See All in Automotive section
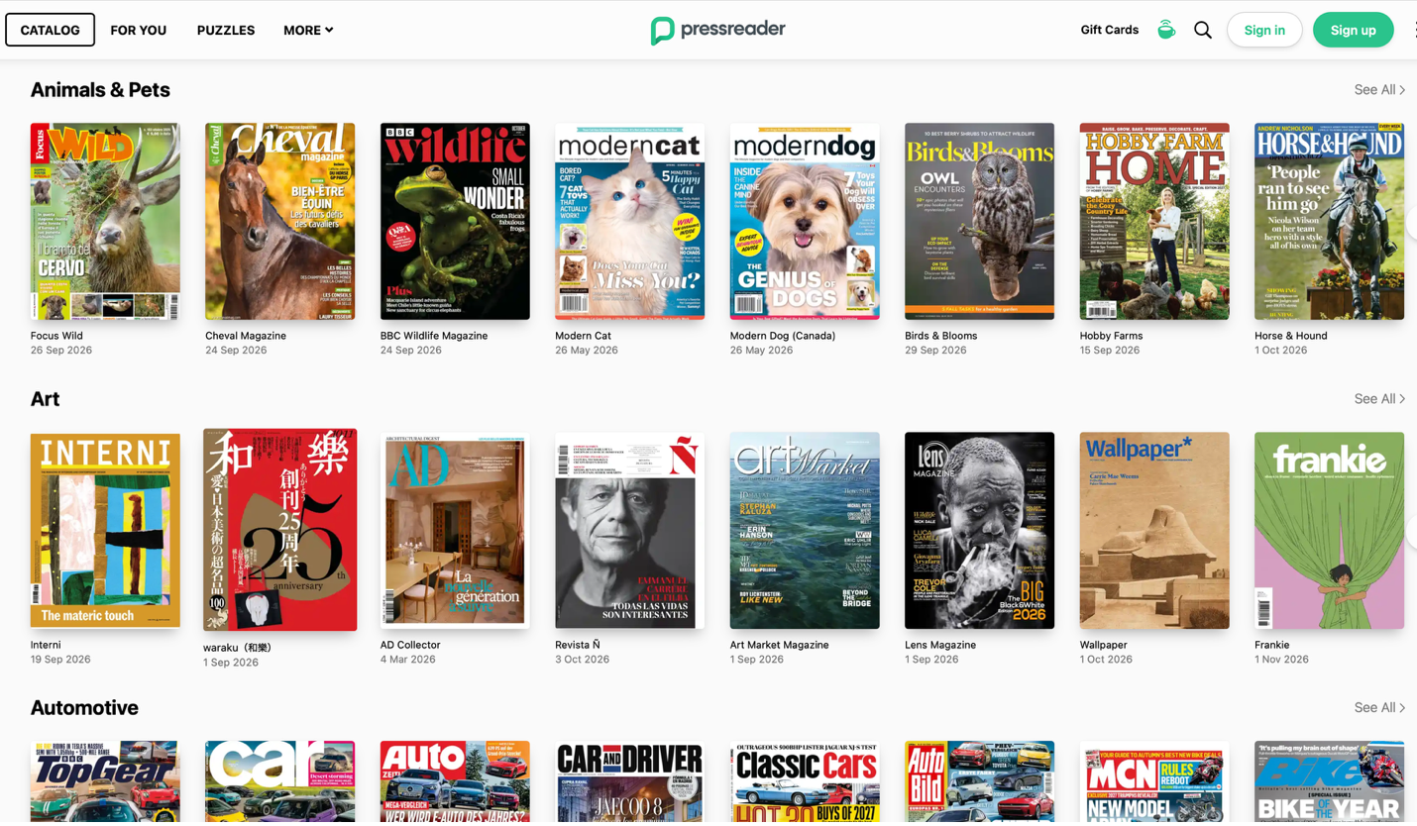Image resolution: width=1417 pixels, height=826 pixels. tap(1379, 708)
